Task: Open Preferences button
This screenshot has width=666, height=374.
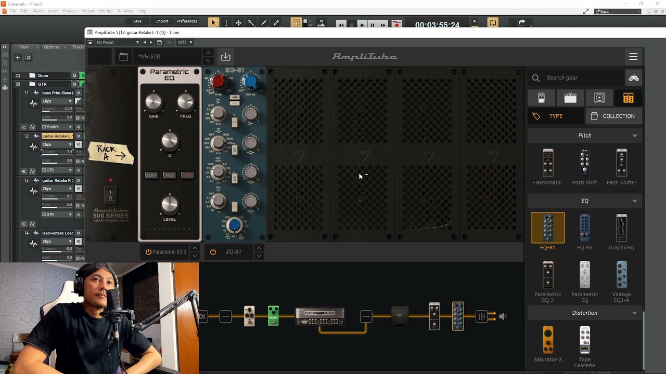Action: pyautogui.click(x=187, y=21)
